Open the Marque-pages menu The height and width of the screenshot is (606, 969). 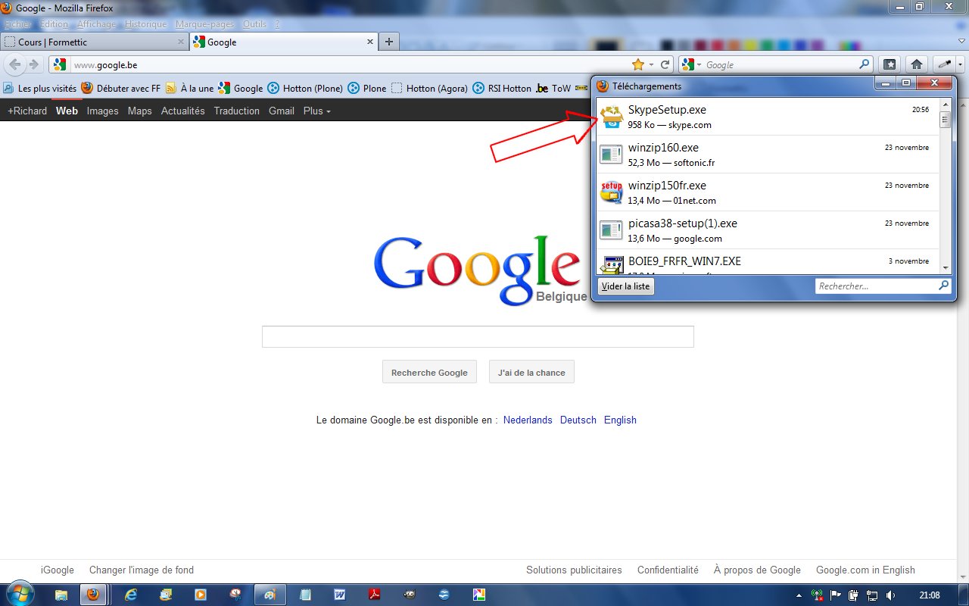pyautogui.click(x=205, y=24)
